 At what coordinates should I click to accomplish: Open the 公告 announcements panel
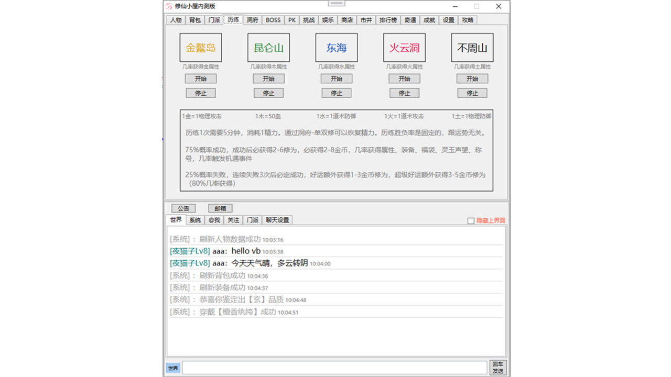(x=183, y=208)
